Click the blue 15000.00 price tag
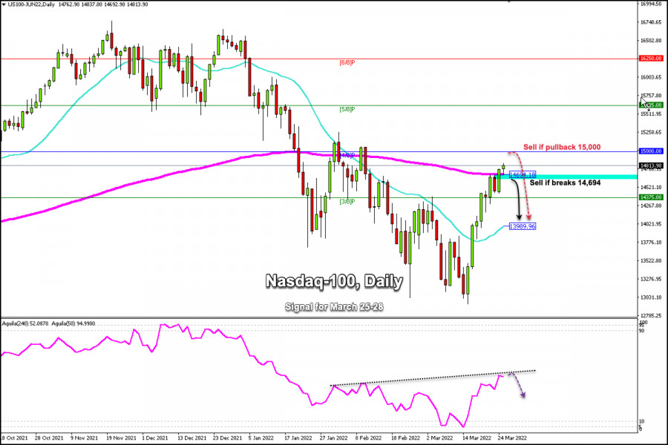 [651, 151]
